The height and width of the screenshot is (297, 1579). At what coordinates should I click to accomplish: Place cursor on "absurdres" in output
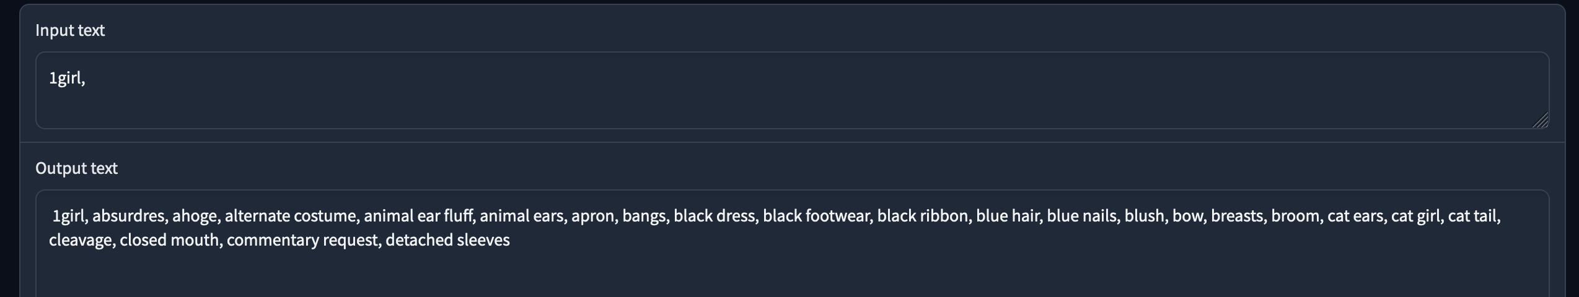(130, 216)
